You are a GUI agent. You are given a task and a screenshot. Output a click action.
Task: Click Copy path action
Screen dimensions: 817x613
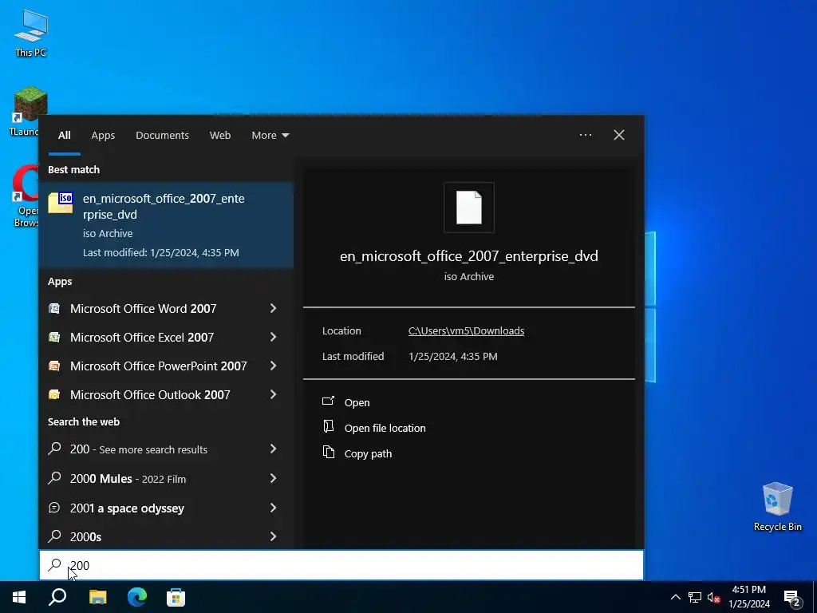tap(368, 453)
